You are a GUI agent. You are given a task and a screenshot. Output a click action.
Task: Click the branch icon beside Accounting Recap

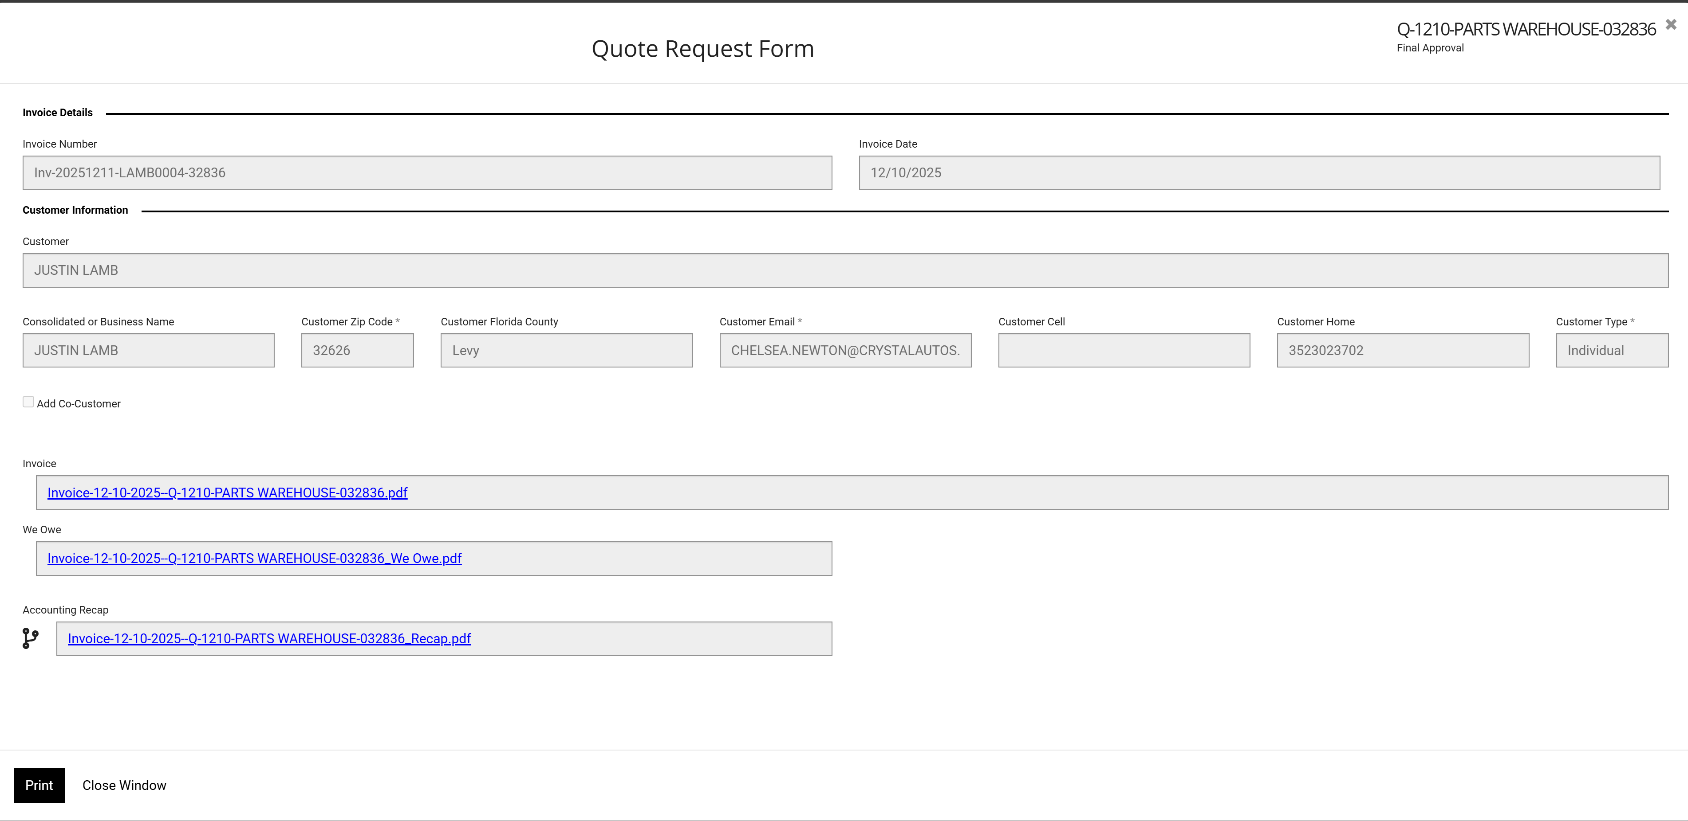[x=30, y=637]
